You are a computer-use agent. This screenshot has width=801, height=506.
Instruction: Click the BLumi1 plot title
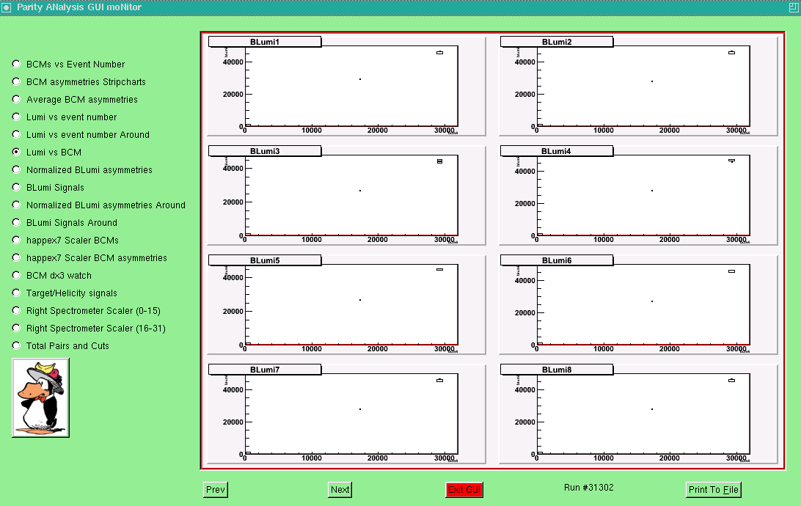(x=265, y=42)
